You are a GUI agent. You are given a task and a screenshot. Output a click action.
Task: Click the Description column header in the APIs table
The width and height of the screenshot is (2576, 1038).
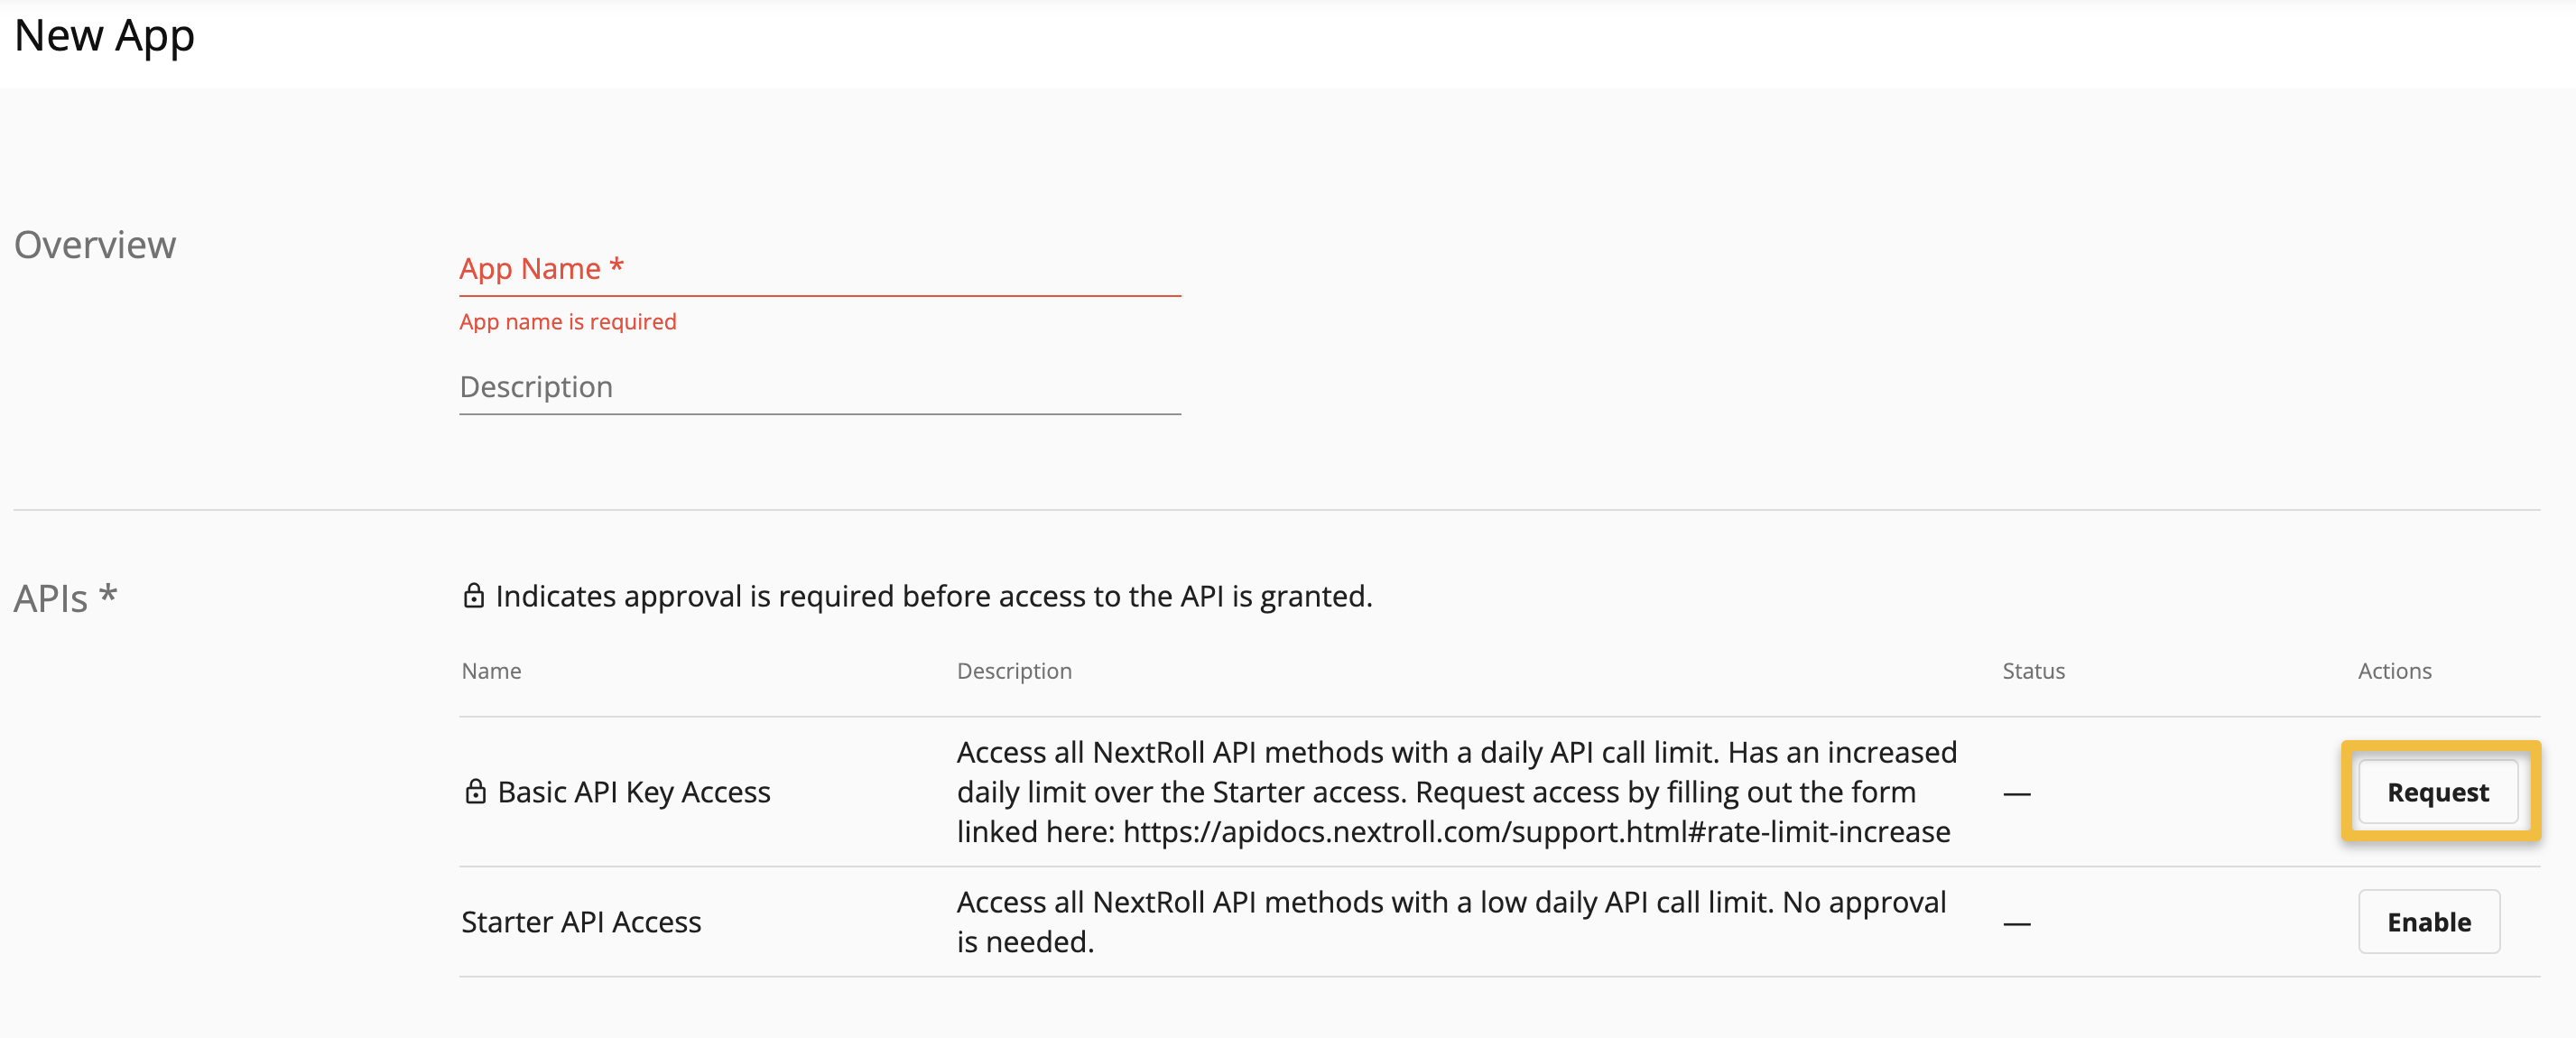tap(1014, 671)
